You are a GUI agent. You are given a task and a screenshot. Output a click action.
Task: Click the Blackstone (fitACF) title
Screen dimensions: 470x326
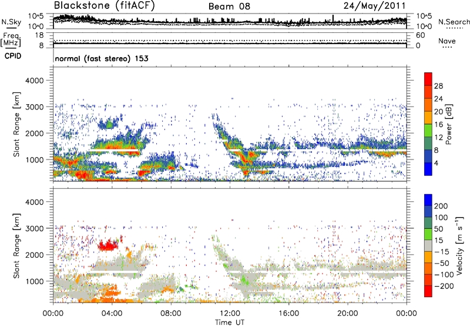click(104, 5)
